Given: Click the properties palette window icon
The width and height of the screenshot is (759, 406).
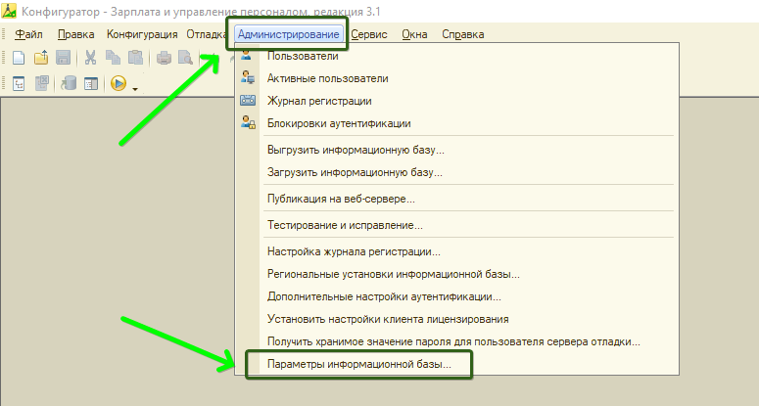Looking at the screenshot, I should [91, 83].
